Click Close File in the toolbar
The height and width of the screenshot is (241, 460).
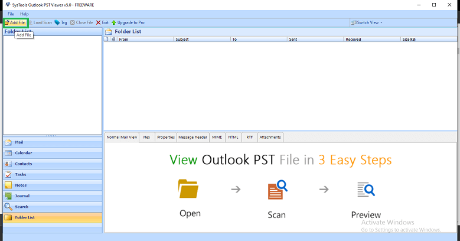(81, 22)
